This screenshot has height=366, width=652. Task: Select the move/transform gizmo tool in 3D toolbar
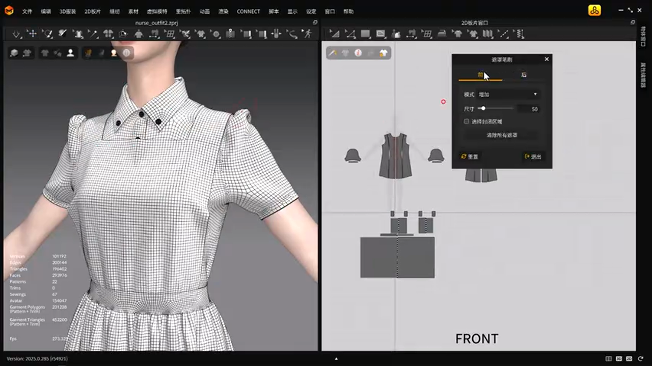32,34
